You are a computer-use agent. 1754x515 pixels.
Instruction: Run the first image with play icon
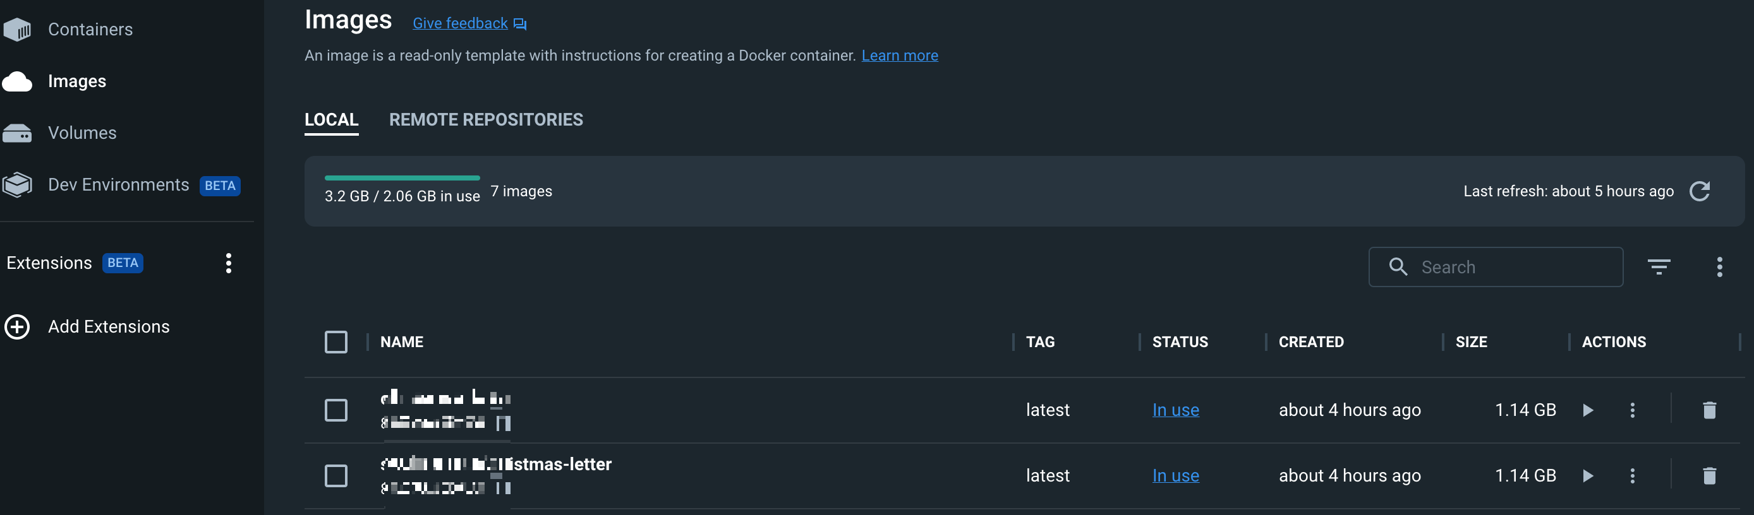[1587, 410]
